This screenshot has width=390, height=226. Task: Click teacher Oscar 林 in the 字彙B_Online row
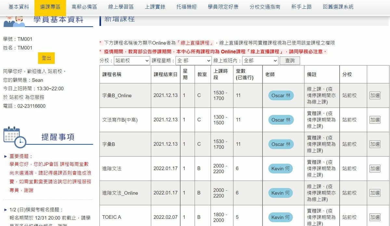point(281,95)
